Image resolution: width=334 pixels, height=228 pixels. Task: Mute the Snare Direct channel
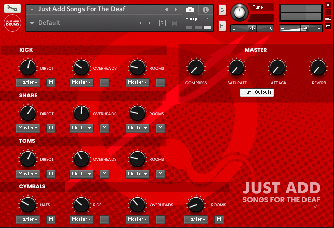coord(51,128)
